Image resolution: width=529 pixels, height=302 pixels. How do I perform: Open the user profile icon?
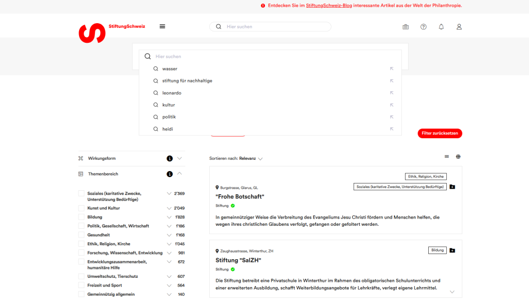pyautogui.click(x=459, y=27)
